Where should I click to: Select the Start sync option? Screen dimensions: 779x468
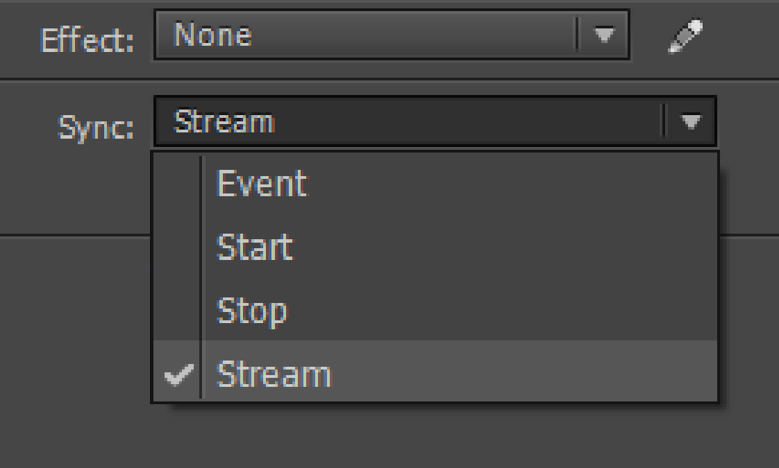click(x=254, y=248)
